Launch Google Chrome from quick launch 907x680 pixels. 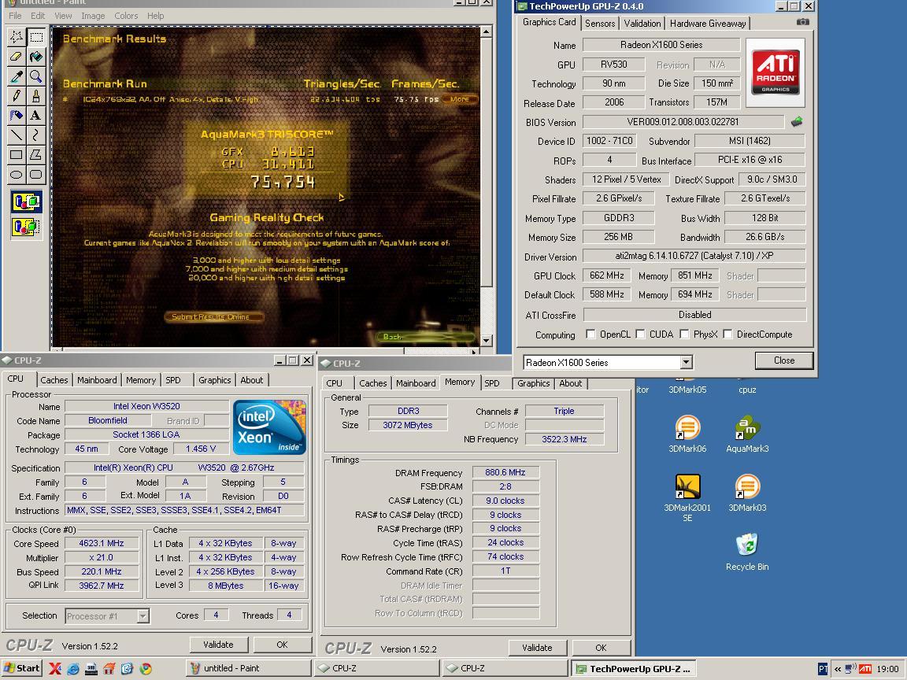[146, 669]
